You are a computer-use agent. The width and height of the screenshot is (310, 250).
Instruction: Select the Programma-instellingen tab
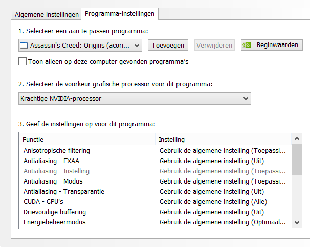click(x=121, y=13)
